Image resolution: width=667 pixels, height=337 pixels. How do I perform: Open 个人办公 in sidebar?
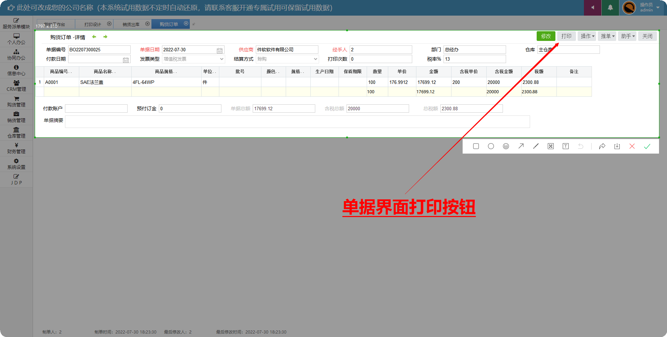[x=16, y=39]
